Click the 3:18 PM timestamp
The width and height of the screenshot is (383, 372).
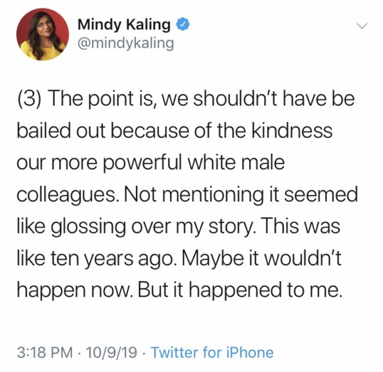coord(45,353)
